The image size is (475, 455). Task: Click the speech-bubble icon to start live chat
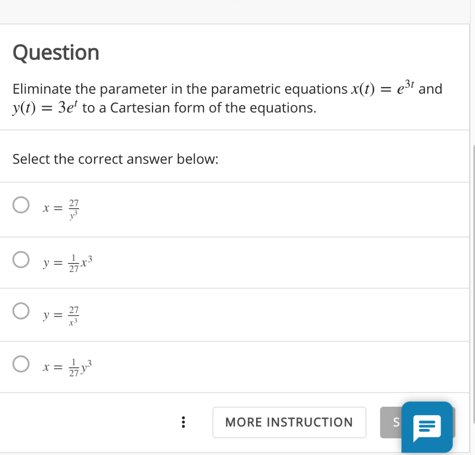[x=426, y=428]
